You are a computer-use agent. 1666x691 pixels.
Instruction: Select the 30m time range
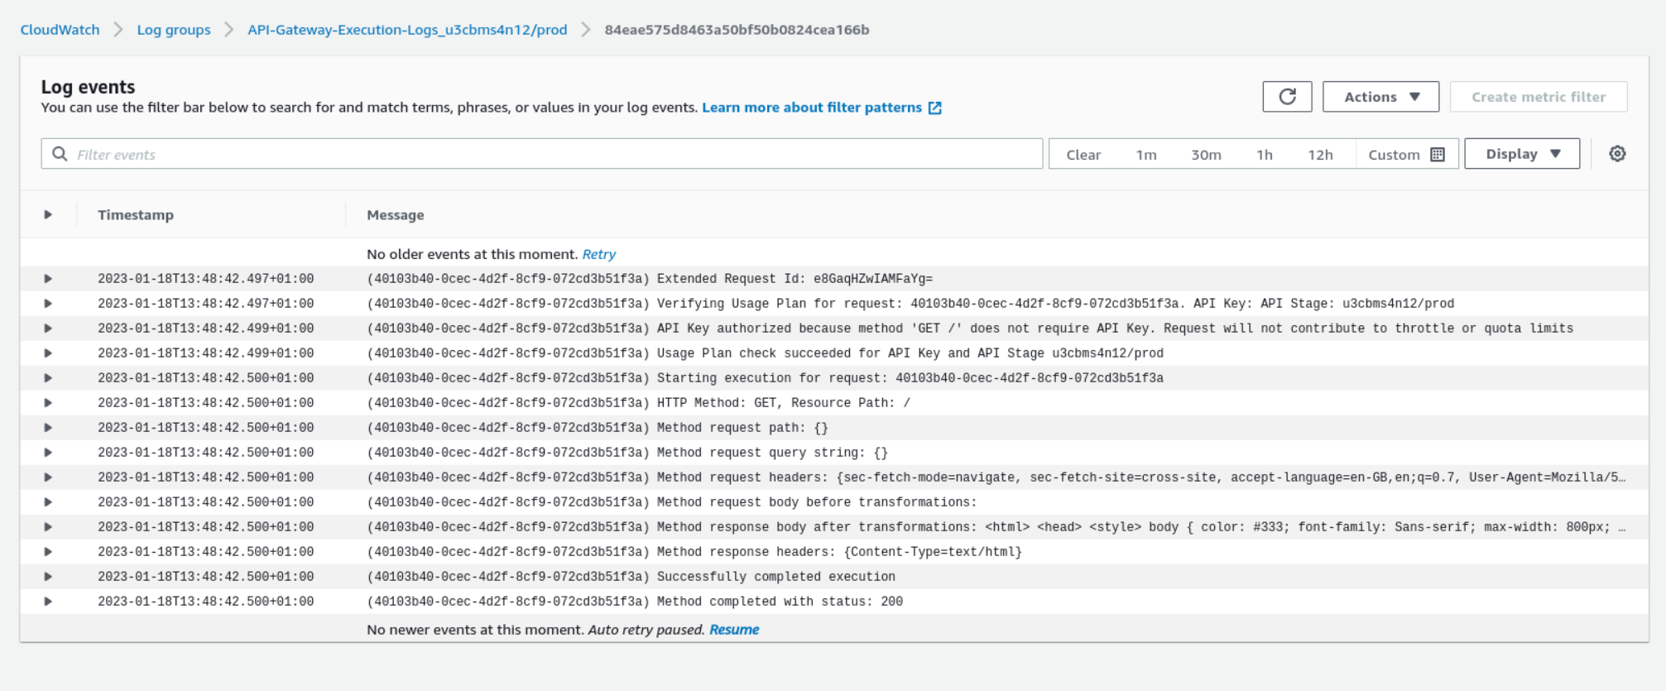coord(1206,155)
